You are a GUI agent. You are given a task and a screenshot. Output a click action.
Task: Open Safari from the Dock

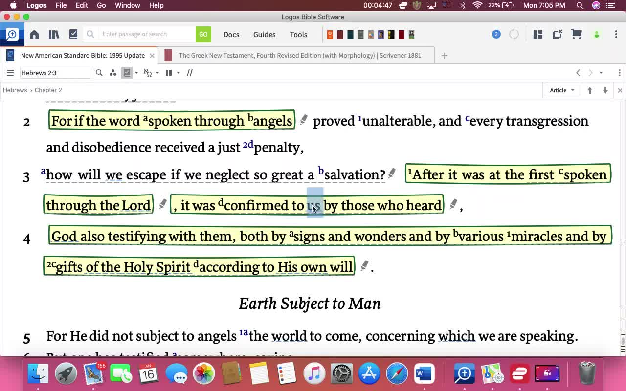[x=397, y=374]
